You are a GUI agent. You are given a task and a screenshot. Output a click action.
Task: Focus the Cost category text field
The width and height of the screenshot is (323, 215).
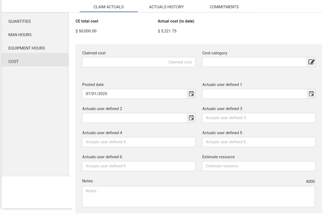coord(254,62)
